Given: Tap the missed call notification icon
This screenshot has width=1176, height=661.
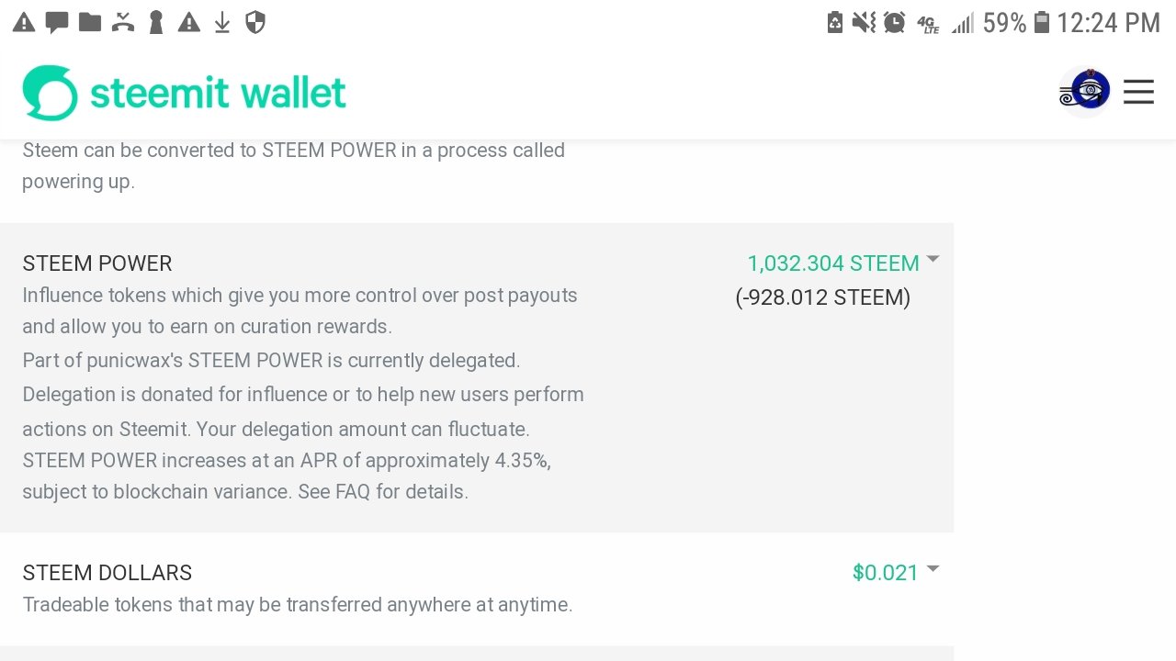Looking at the screenshot, I should [x=123, y=23].
